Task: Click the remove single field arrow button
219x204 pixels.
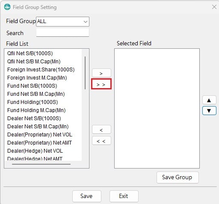Action: 101,130
